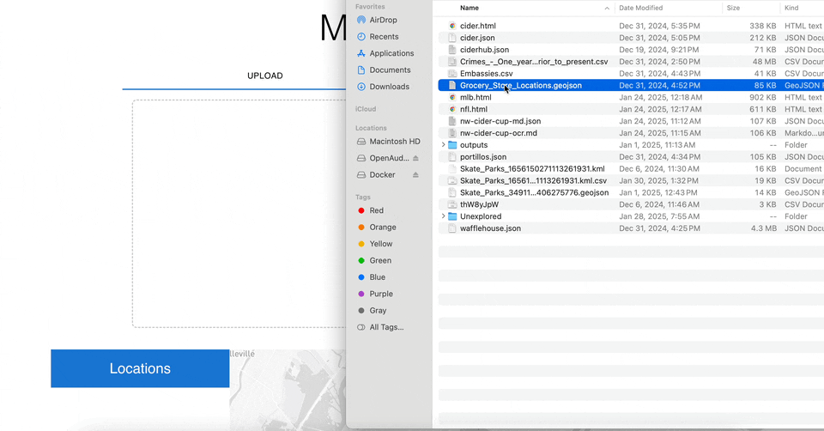This screenshot has height=431, width=824.
Task: Select Recents in Favorites sidebar
Action: (x=378, y=37)
